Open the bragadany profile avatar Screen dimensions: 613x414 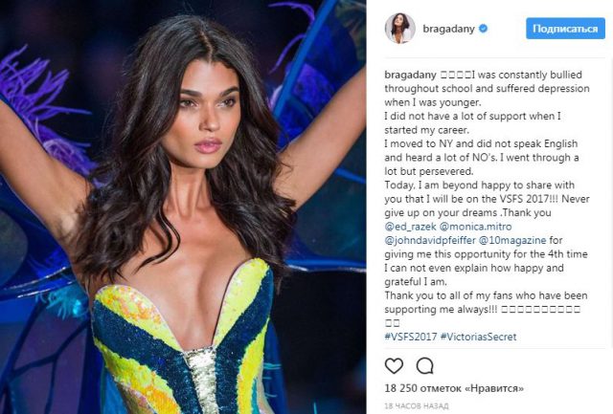pos(400,29)
